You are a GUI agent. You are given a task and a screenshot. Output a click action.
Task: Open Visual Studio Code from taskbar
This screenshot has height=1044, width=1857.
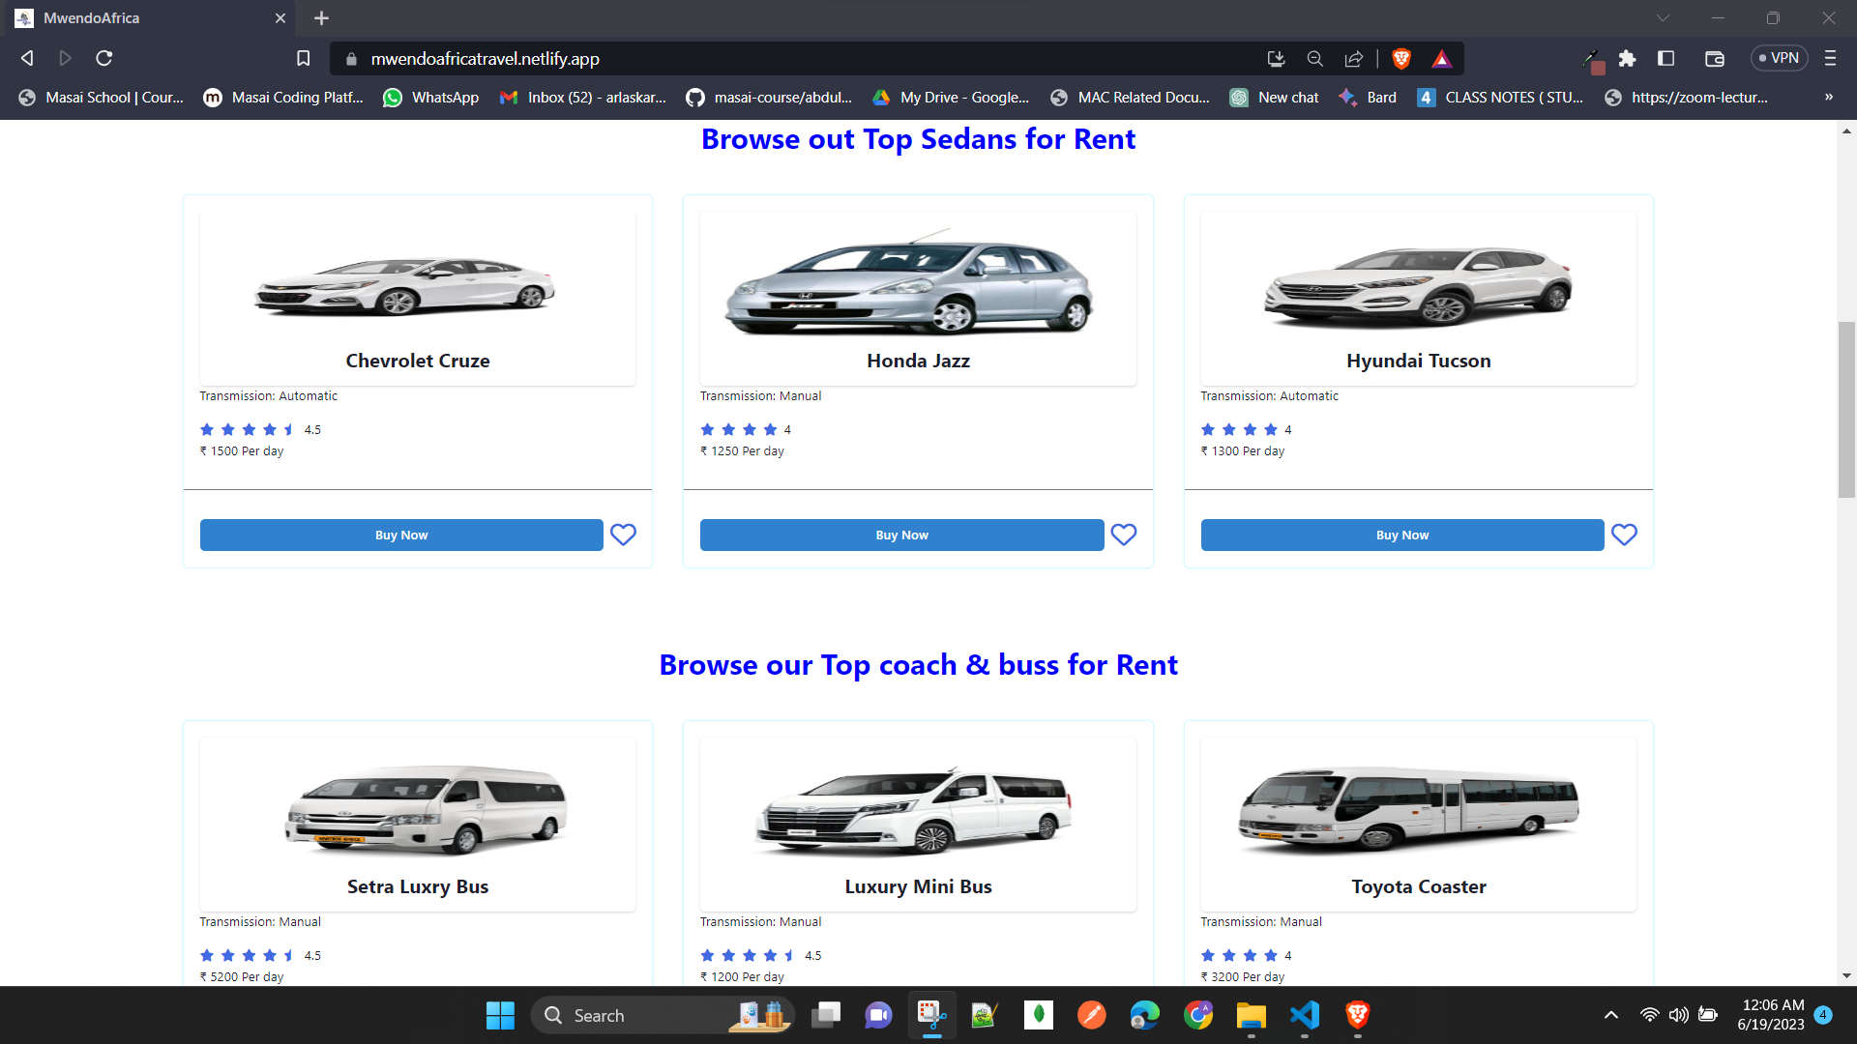pyautogui.click(x=1304, y=1015)
